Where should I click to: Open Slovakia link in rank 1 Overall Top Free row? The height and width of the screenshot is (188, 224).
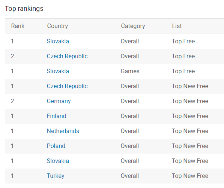pos(58,41)
